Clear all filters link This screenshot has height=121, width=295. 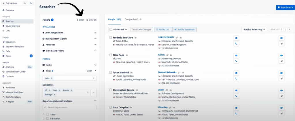80,20
